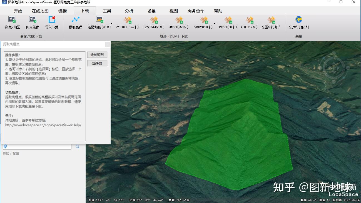
Task: Expand the 谷歌地形(90米) dropdown arrow
Action: (x=111, y=23)
